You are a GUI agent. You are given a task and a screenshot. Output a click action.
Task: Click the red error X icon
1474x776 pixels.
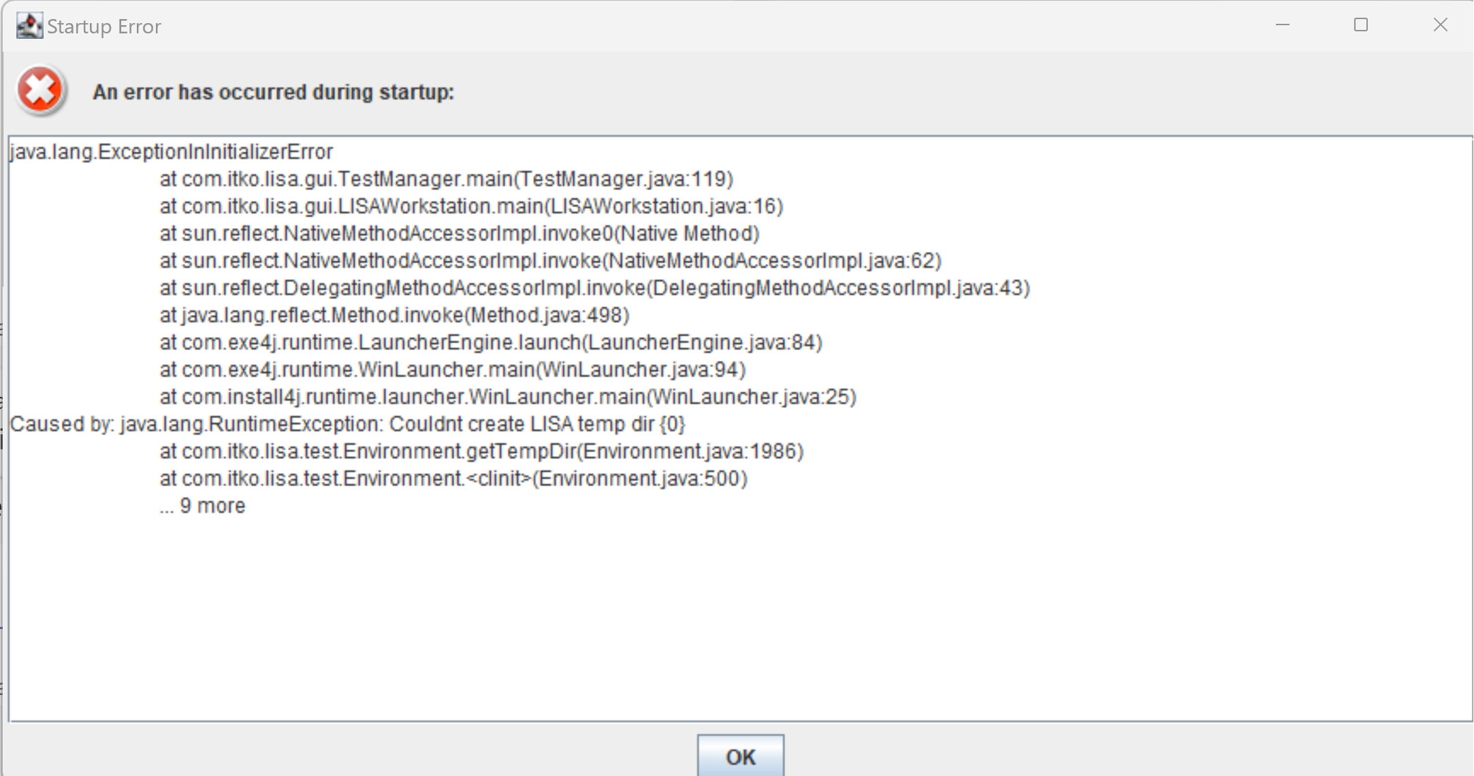(40, 91)
